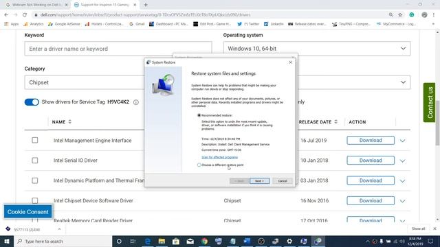The height and width of the screenshot is (247, 440).
Task: Open the Apps bookmarks shortcut
Action: 12,24
